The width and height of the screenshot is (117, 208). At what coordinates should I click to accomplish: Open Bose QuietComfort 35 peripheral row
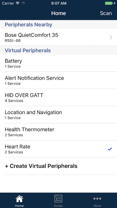point(59,37)
